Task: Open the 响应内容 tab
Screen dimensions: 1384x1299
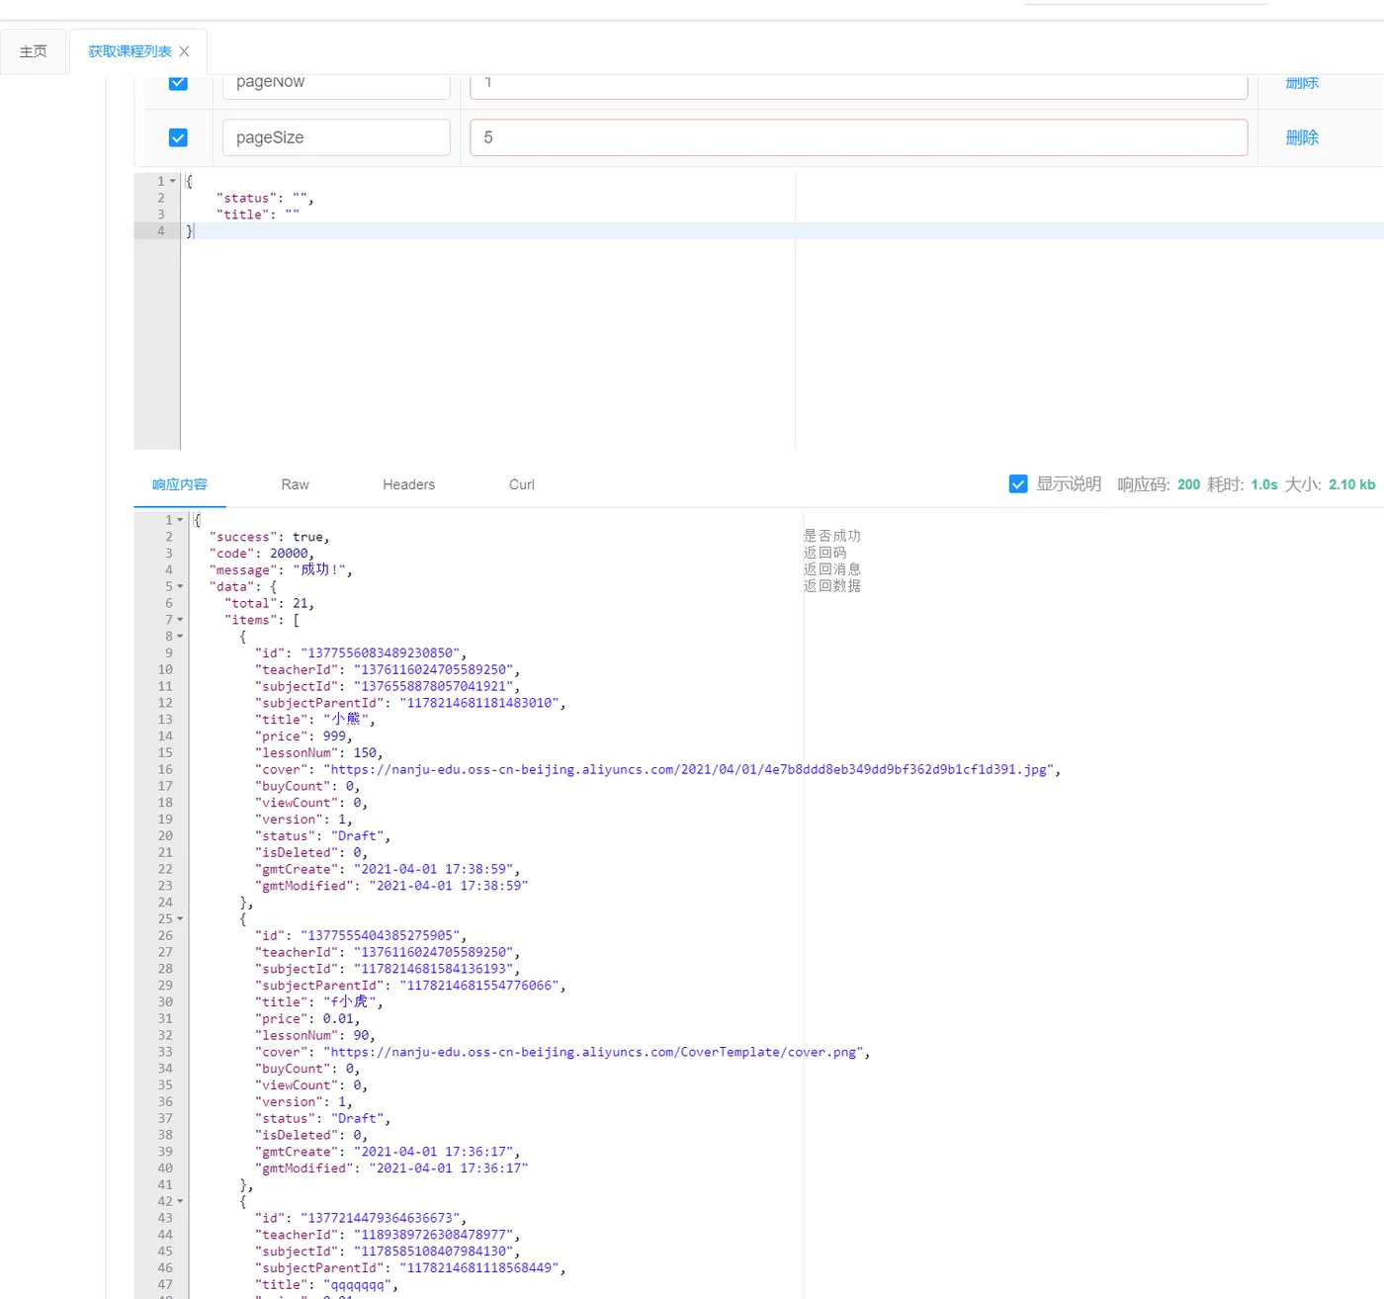Action: click(180, 484)
